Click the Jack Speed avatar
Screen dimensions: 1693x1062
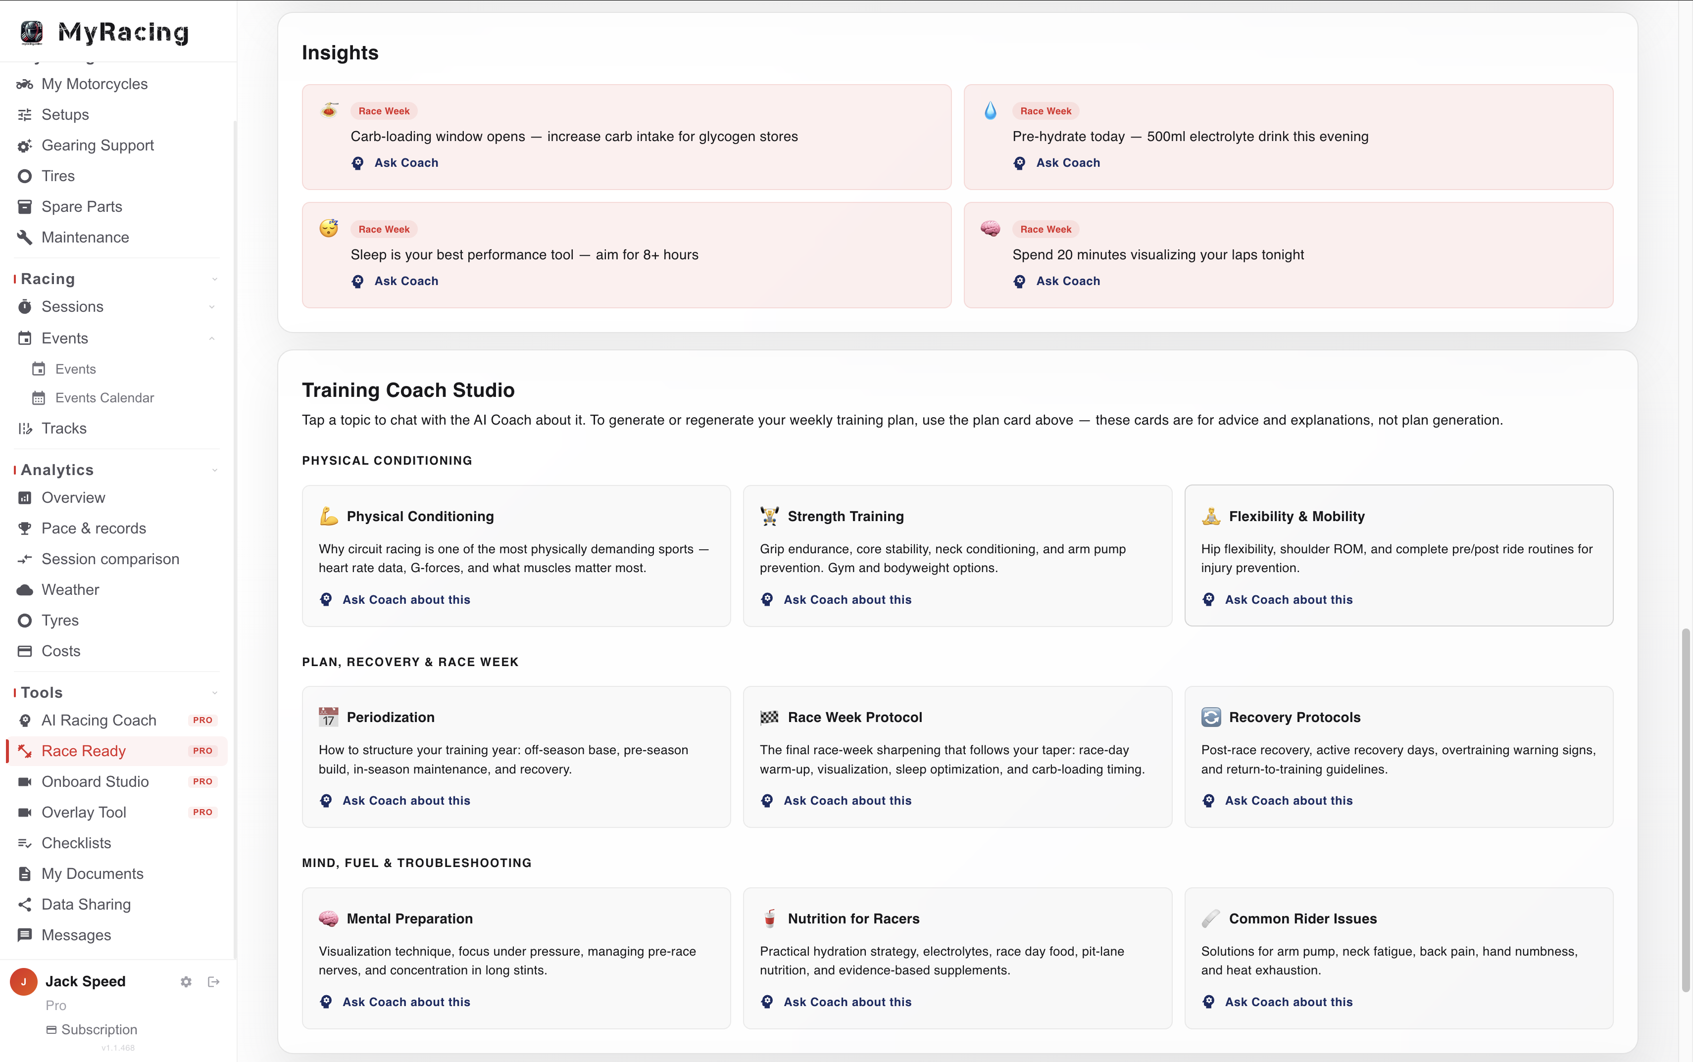pyautogui.click(x=24, y=982)
